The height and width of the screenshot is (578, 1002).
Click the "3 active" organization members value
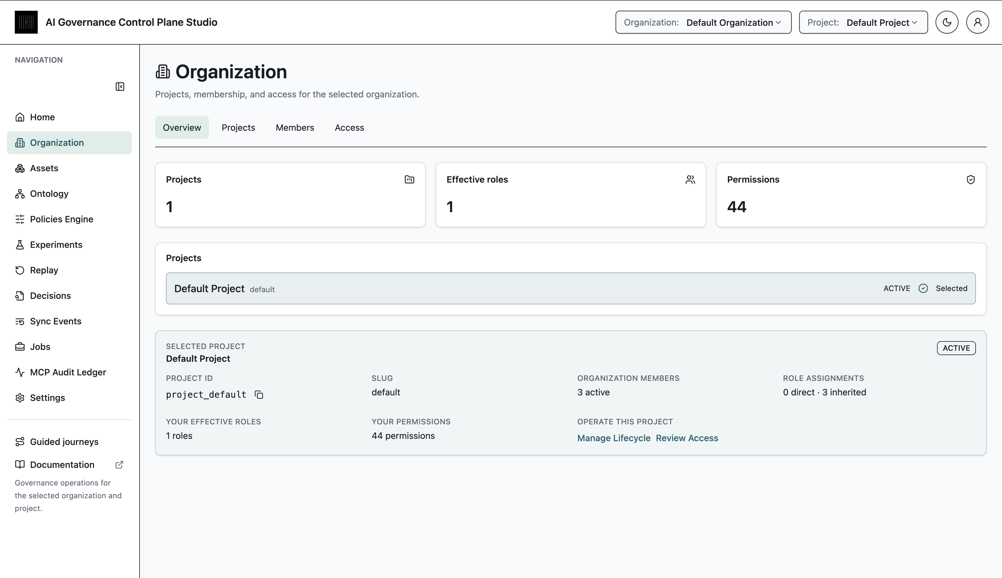tap(594, 392)
